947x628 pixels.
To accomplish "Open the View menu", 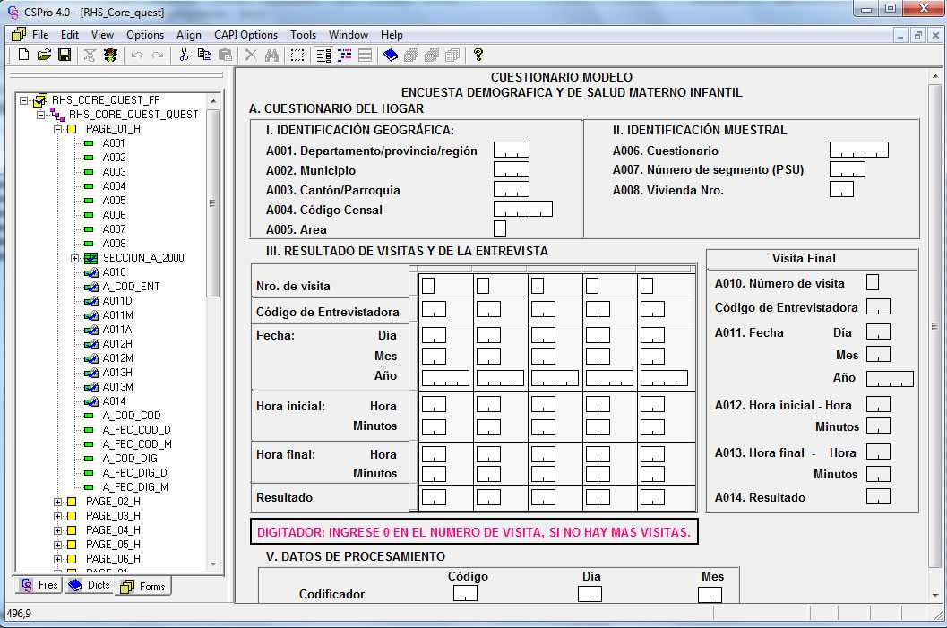I will pyautogui.click(x=103, y=35).
